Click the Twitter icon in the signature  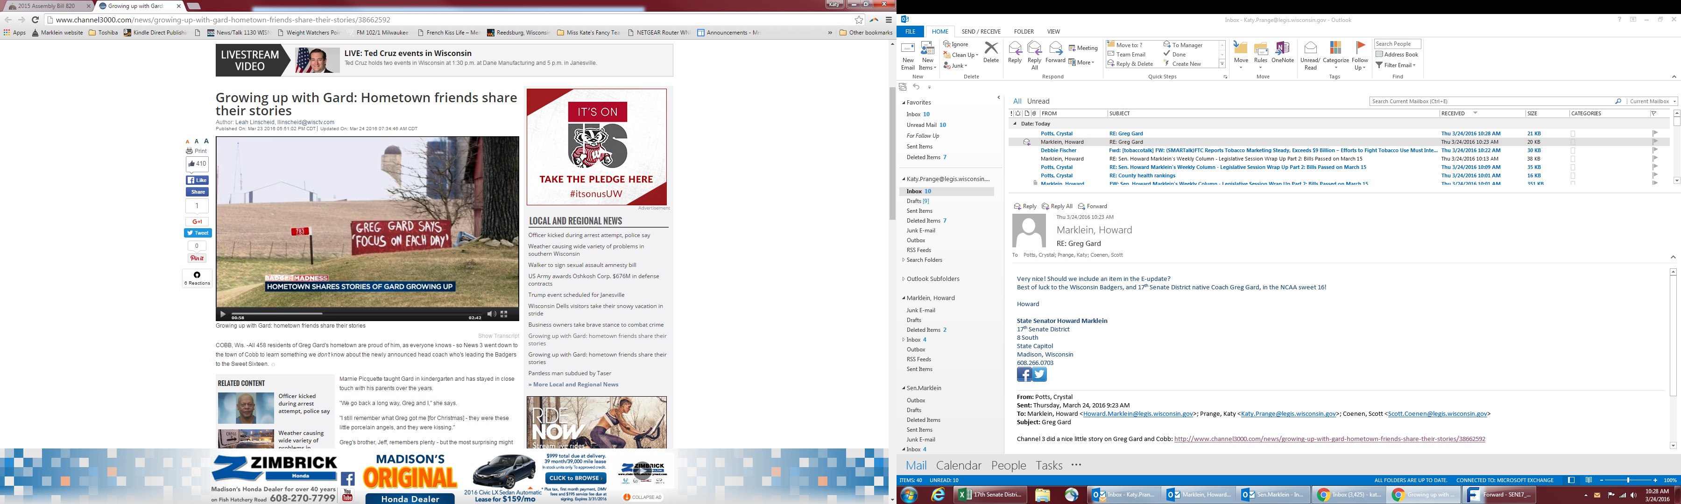(1039, 374)
